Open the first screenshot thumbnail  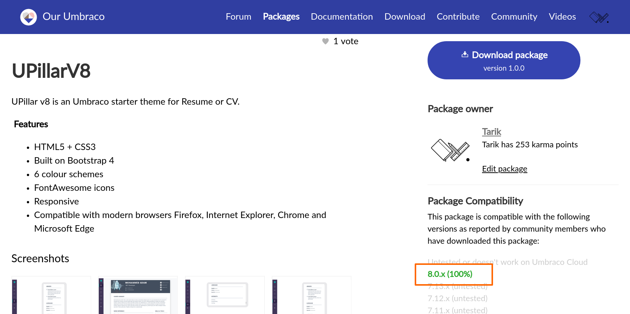click(x=51, y=295)
